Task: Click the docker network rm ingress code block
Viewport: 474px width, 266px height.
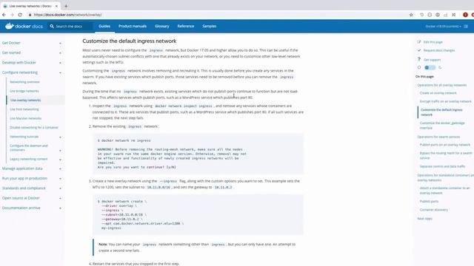Action: [198, 154]
